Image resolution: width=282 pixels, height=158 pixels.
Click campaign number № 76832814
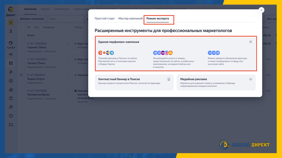click(x=38, y=75)
